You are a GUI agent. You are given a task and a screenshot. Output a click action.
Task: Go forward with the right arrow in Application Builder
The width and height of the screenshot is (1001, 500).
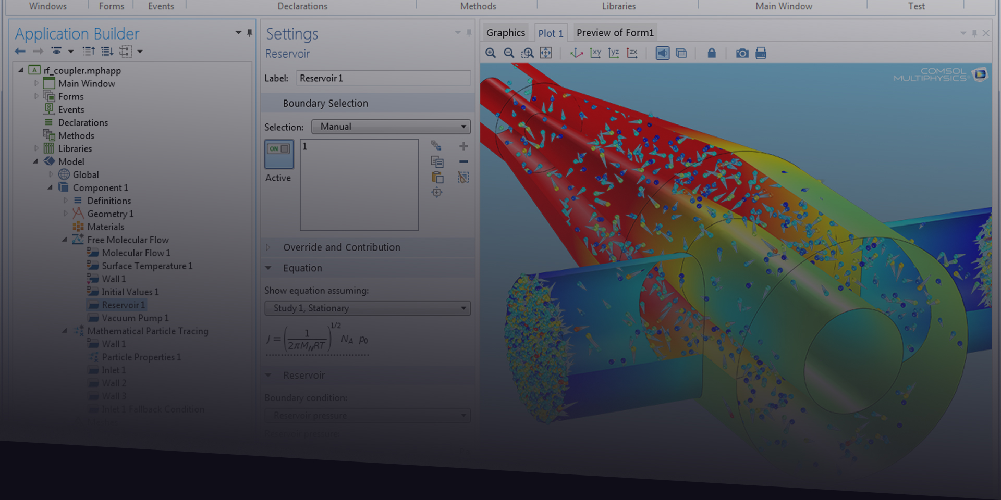click(x=38, y=51)
